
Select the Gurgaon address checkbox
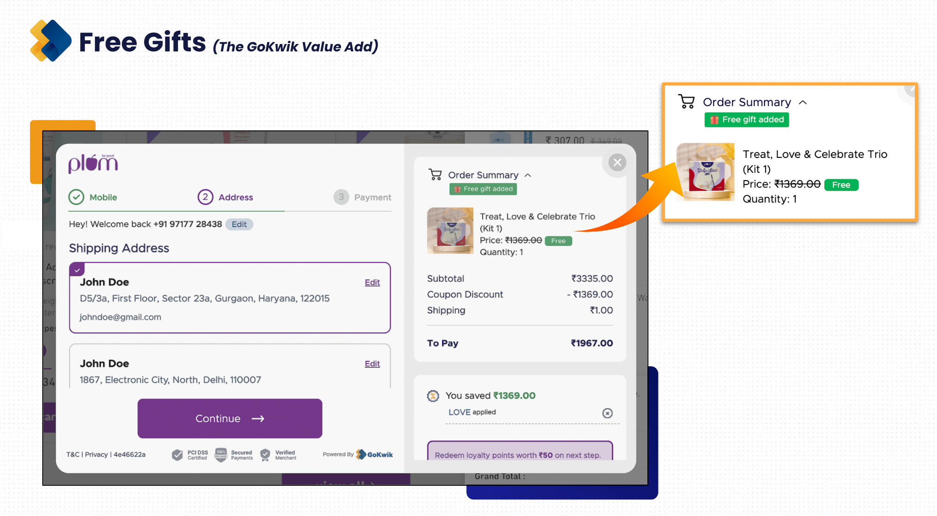tap(77, 270)
